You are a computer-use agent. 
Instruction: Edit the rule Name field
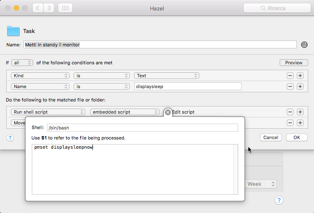click(160, 45)
